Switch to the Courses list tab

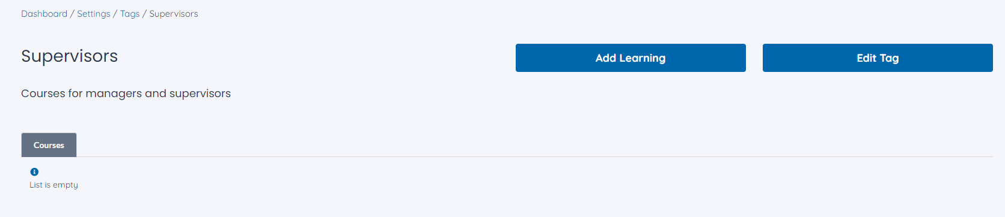pyautogui.click(x=49, y=145)
